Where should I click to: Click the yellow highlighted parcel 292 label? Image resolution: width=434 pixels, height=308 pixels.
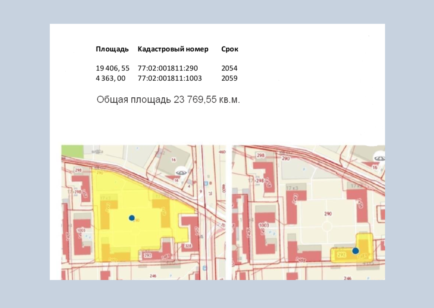(341, 255)
